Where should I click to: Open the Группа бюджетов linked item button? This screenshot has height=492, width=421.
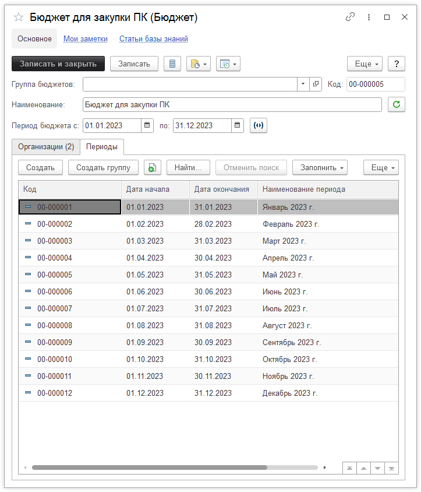[316, 85]
